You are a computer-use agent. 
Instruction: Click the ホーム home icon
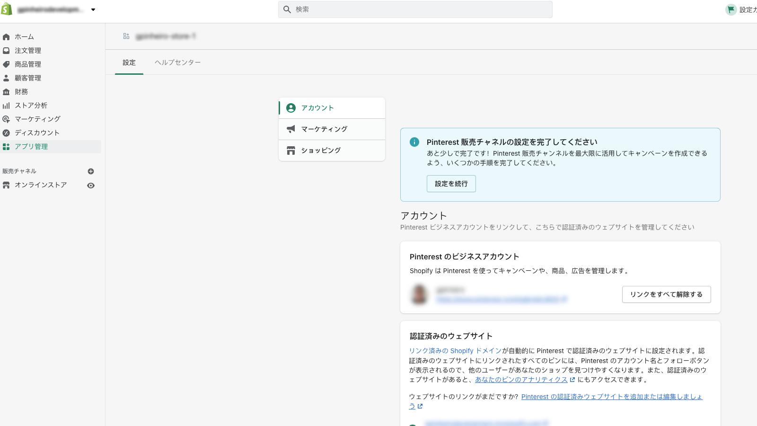[x=6, y=37]
